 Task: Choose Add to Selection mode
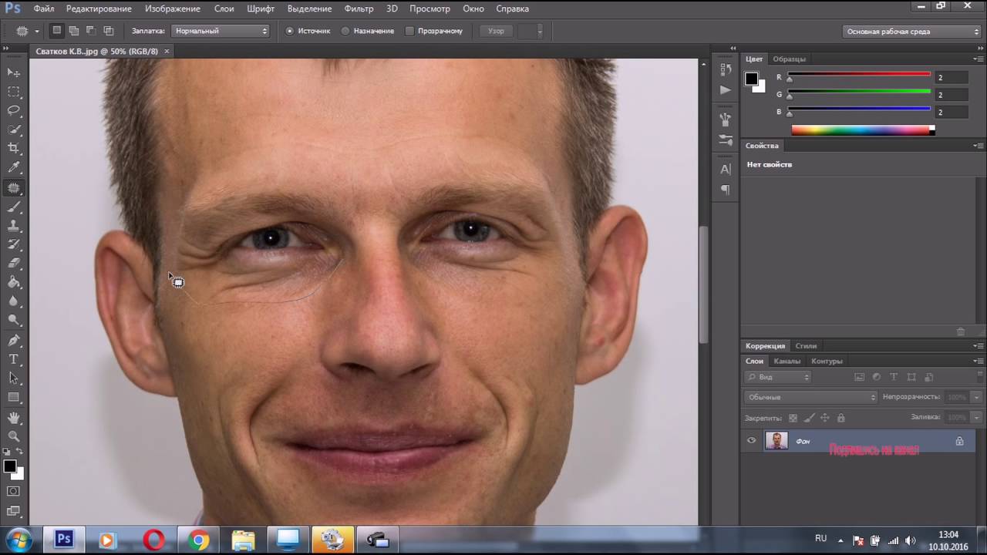(x=74, y=31)
